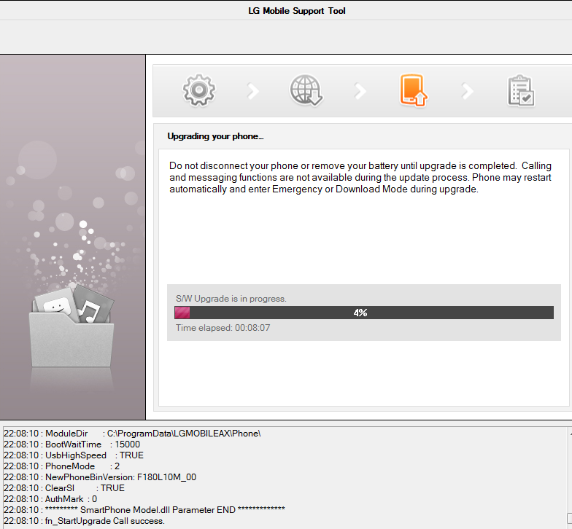Click the arrow between gear and globe
Screen dimensions: 572x529
(253, 91)
